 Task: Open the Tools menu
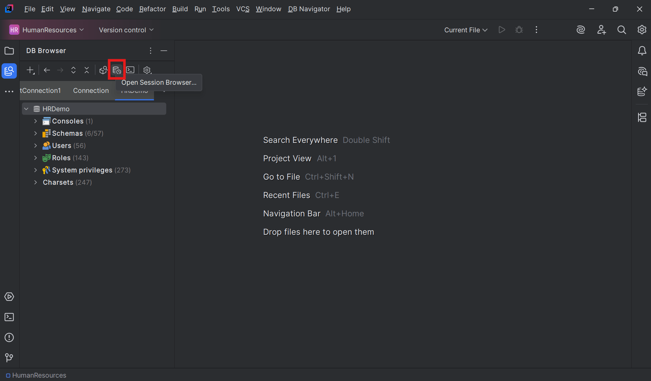pyautogui.click(x=221, y=9)
